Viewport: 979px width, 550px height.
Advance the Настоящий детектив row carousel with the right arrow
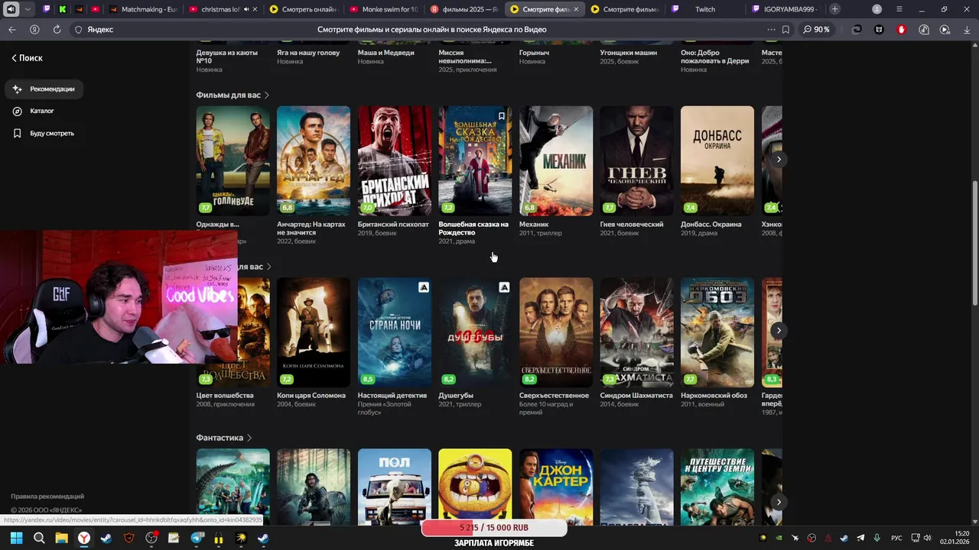779,330
